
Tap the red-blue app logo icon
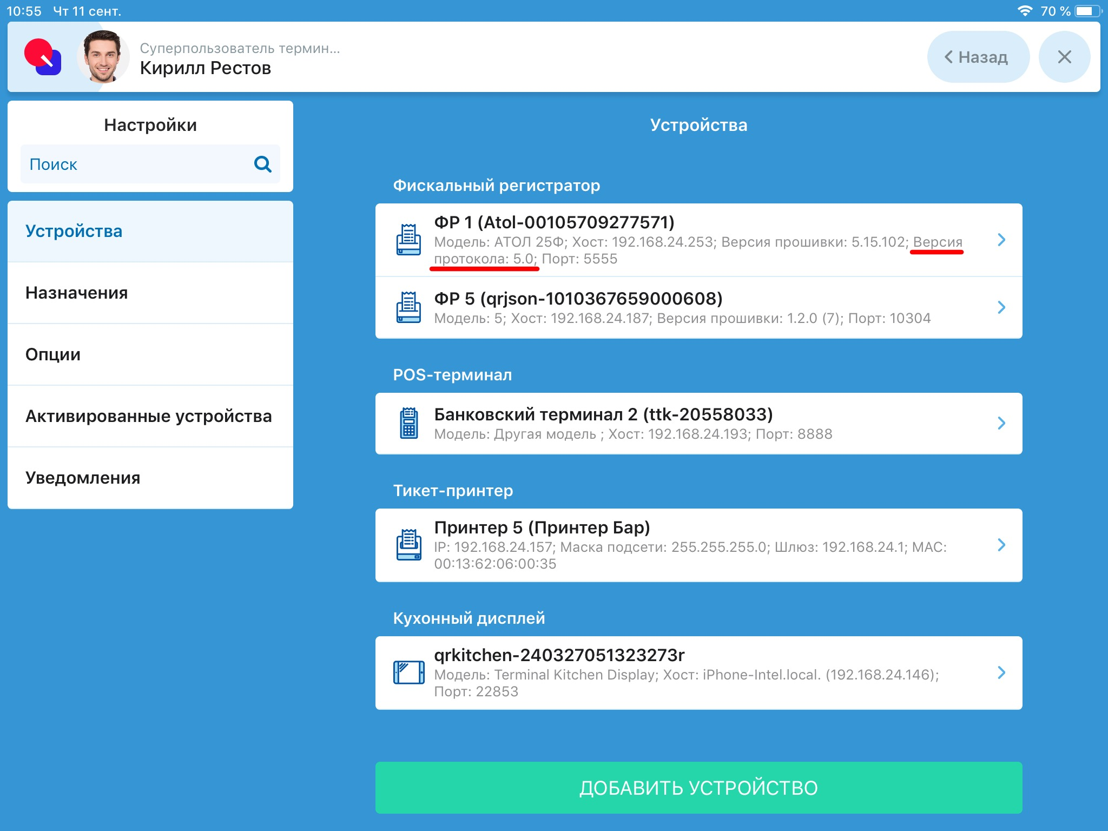43,57
